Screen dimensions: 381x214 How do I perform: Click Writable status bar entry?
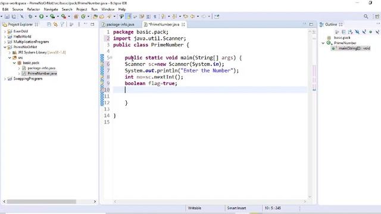coord(195,208)
